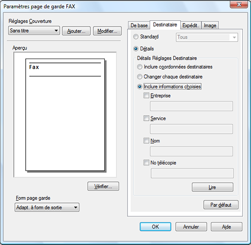This screenshot has height=245, width=251.
Task: Select the Standard radio button
Action: [136, 37]
